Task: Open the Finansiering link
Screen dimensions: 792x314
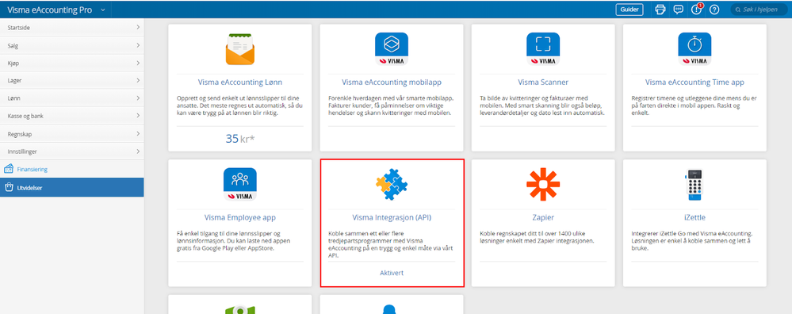Action: click(x=33, y=170)
